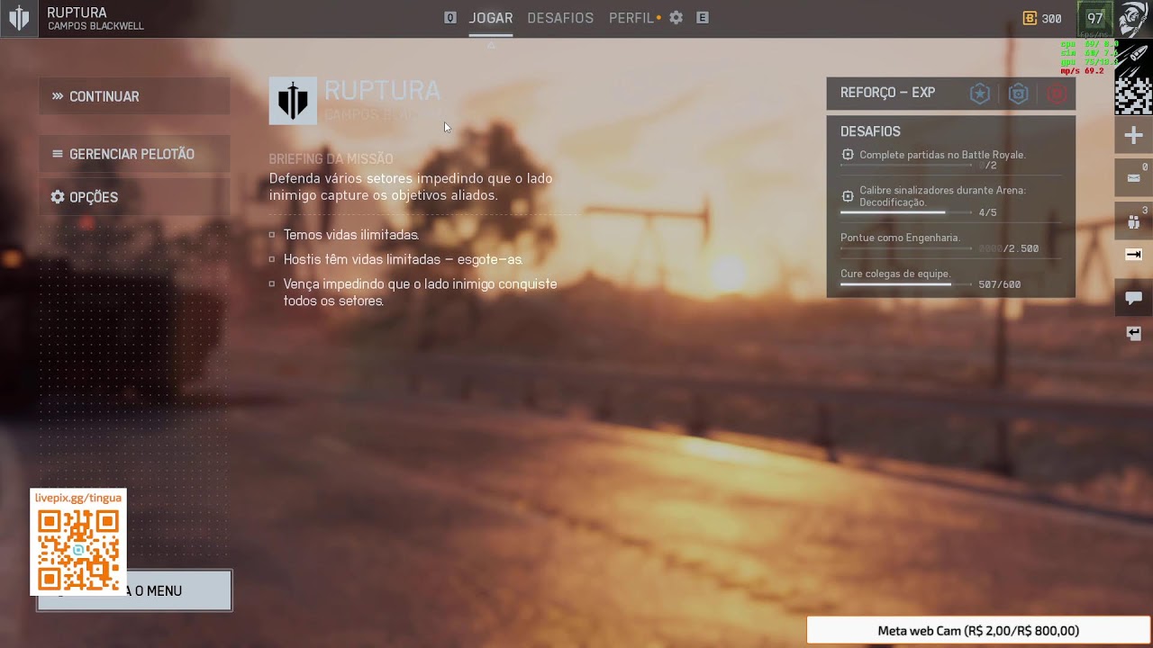
Task: Click the bullet emblem icon under avatar
Action: [1134, 56]
